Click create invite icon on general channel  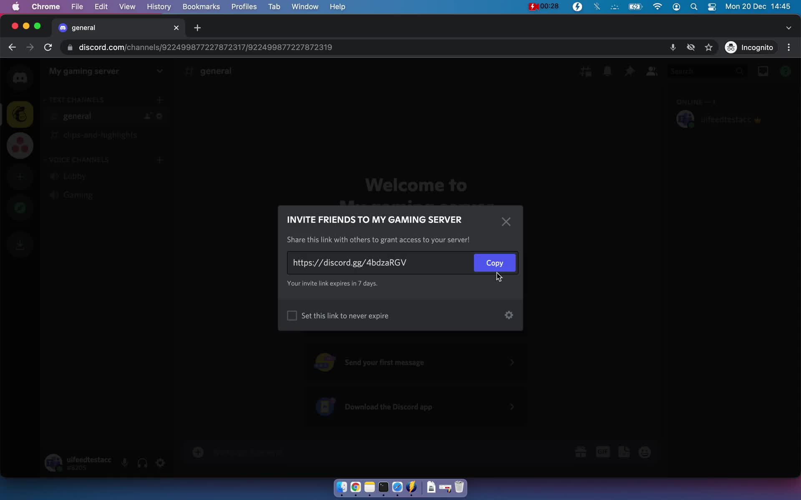point(148,116)
